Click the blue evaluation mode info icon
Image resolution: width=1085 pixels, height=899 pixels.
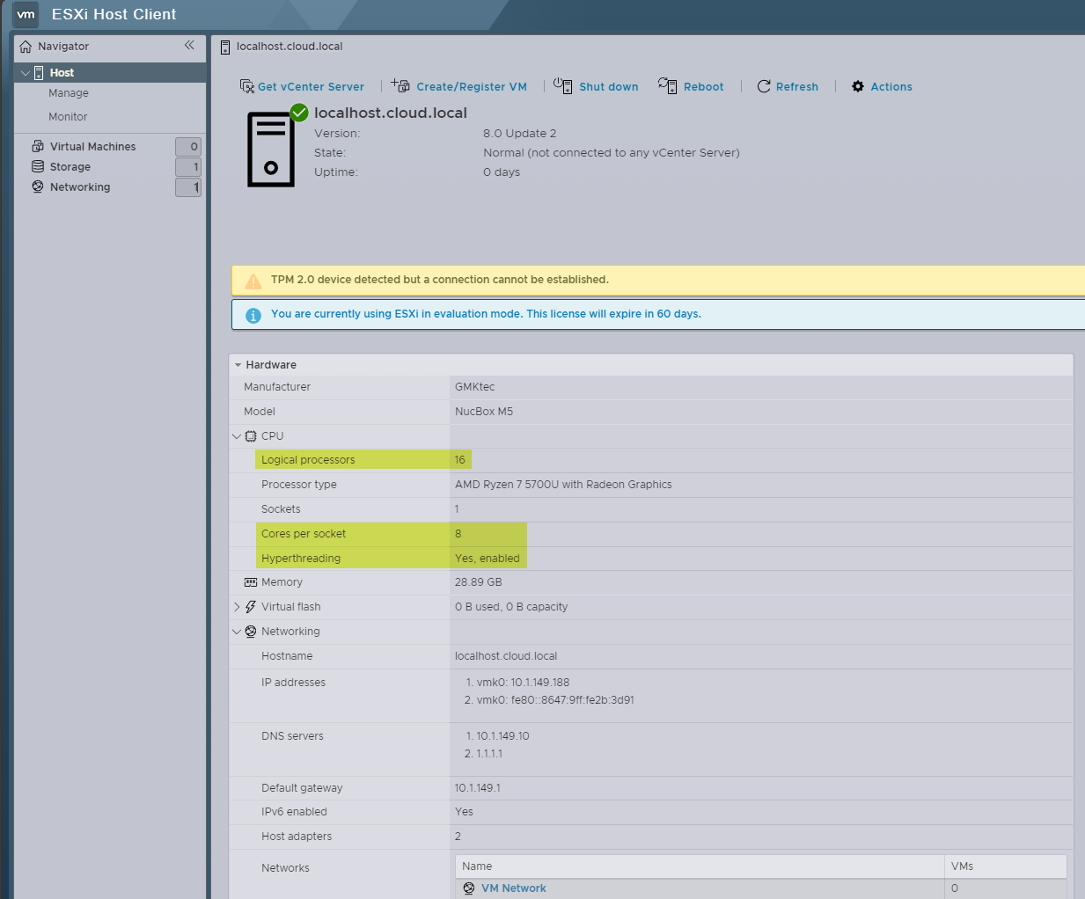coord(253,315)
